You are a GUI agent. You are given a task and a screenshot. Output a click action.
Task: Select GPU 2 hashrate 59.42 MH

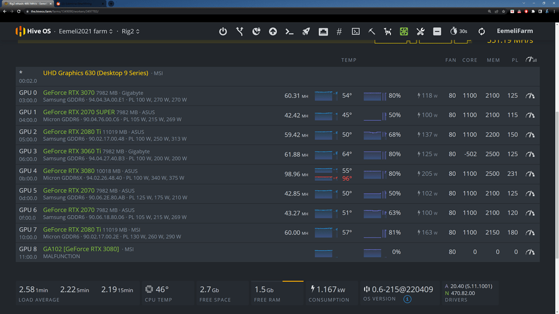(296, 135)
